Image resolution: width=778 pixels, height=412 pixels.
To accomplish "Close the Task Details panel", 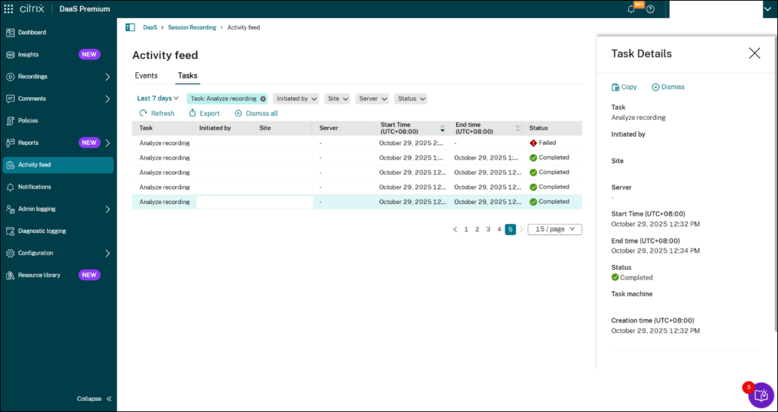I will click(x=754, y=53).
